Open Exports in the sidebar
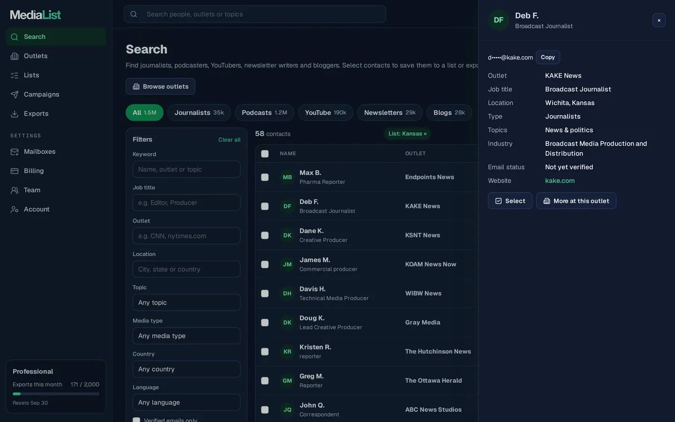The width and height of the screenshot is (675, 422). [56, 113]
